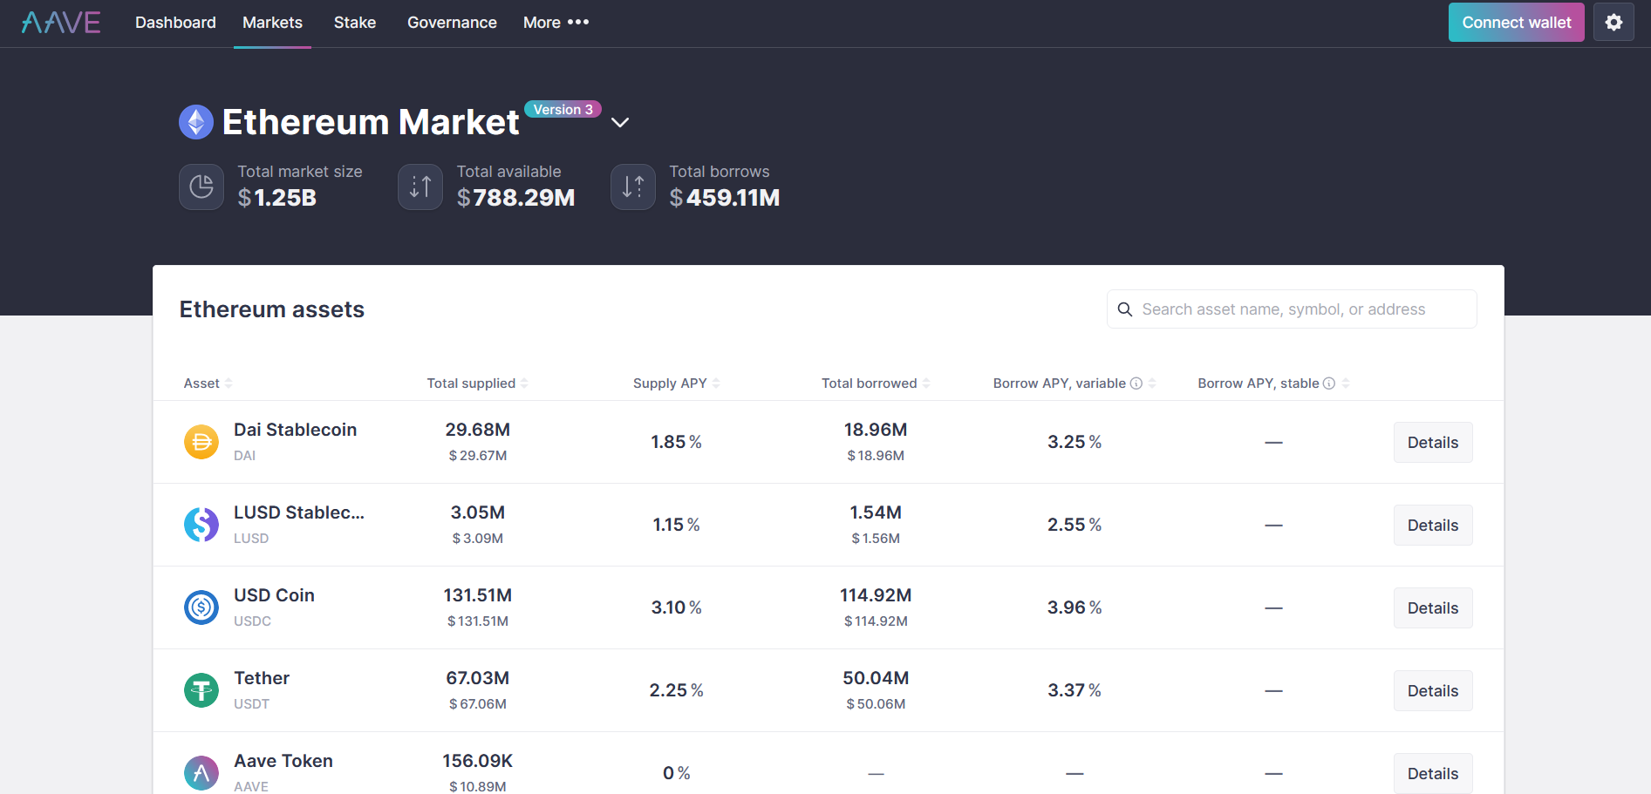
Task: Open Details for Tether
Action: [x=1433, y=690]
